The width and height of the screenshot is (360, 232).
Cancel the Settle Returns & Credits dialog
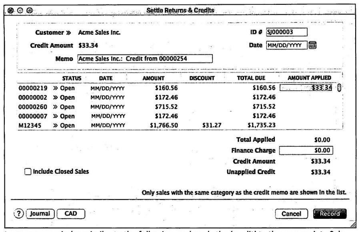291,214
